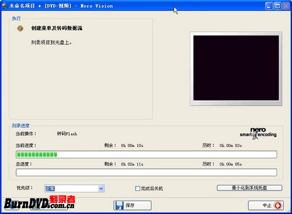This screenshot has height=214, width=292.
Task: Click the 优先级 combo box field
Action: 74,188
